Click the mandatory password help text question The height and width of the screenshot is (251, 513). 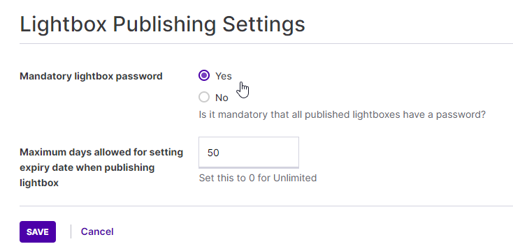pos(342,115)
